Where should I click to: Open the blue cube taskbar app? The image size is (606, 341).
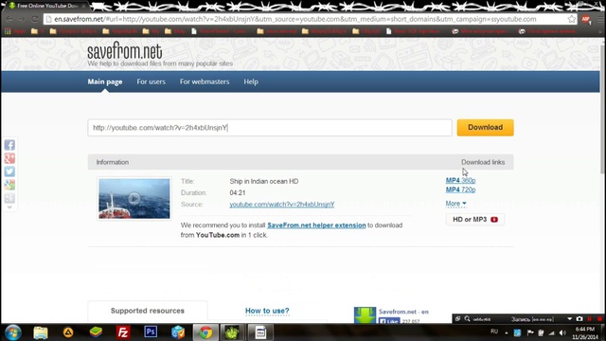tap(178, 332)
